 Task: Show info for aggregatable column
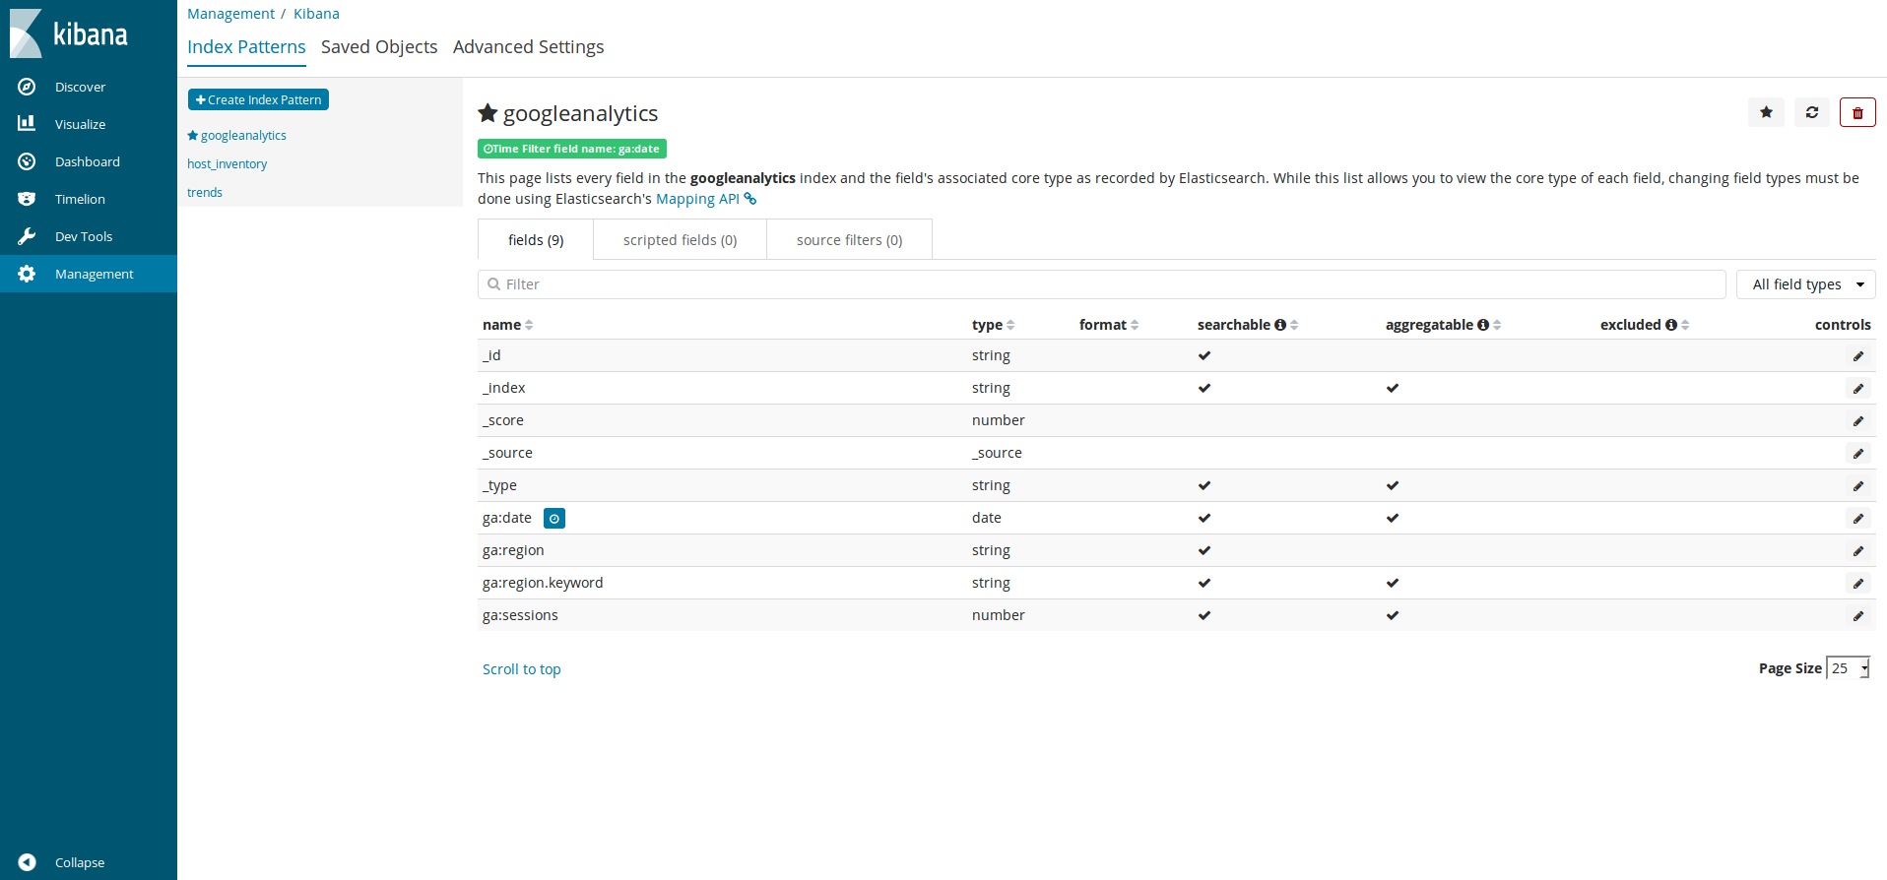coord(1483,325)
